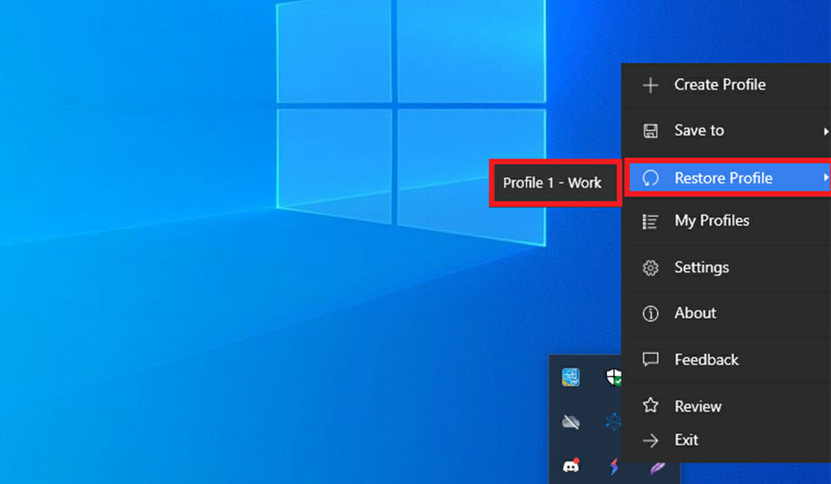
Task: Select the About menu entry
Action: pos(695,313)
